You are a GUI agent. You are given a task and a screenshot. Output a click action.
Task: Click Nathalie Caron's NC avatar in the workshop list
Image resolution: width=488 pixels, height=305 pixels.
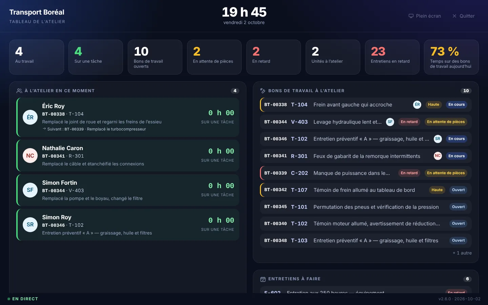[x=30, y=156]
